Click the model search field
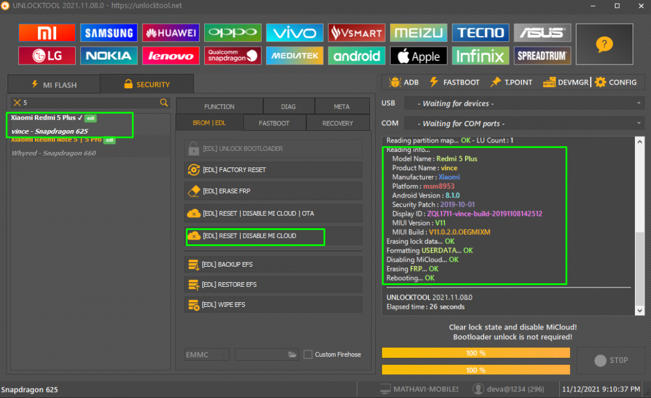 [91, 102]
